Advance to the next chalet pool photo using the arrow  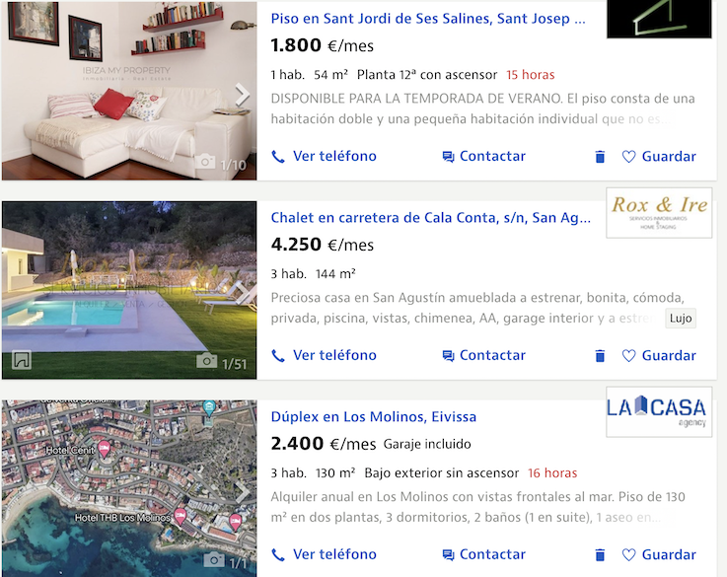coord(242,294)
